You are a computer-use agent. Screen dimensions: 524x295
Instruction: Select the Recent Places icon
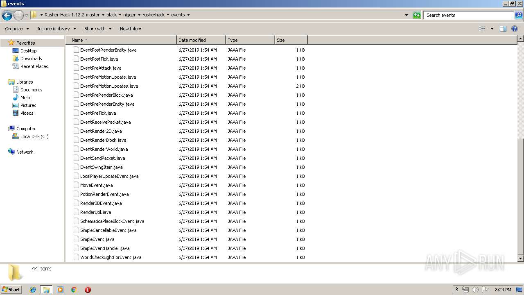point(16,66)
